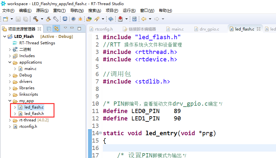Click the Forward navigation arrow
The width and height of the screenshot is (276, 158).
coord(157,19)
